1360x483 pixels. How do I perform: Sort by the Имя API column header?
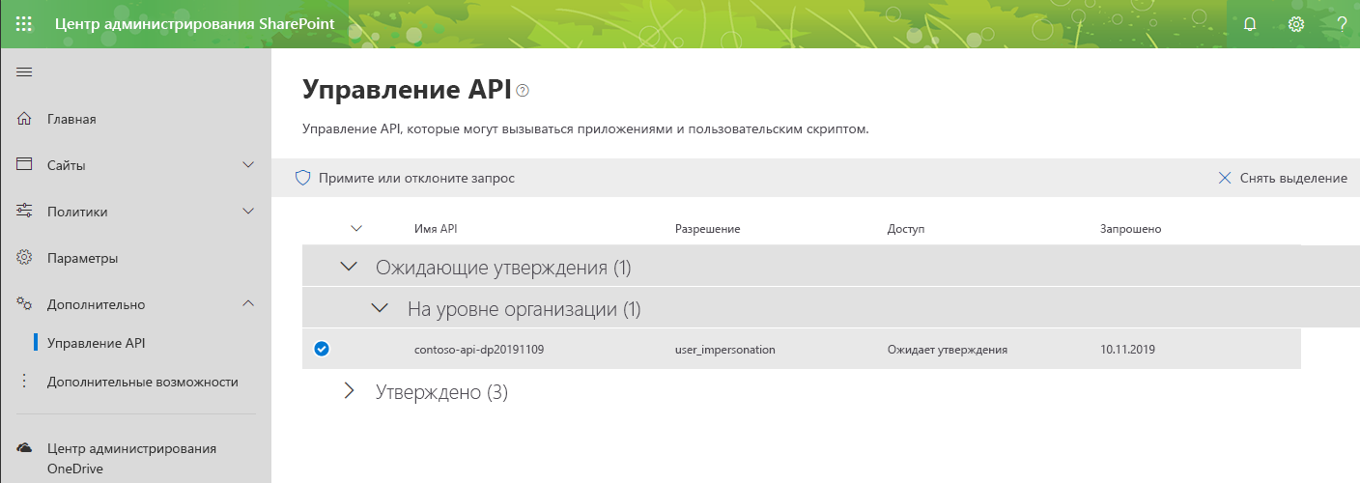436,229
